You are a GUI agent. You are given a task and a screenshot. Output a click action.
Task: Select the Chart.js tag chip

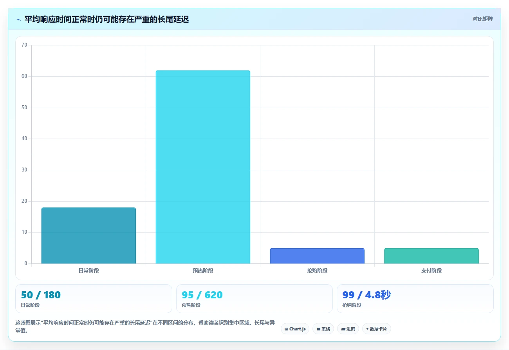click(295, 329)
